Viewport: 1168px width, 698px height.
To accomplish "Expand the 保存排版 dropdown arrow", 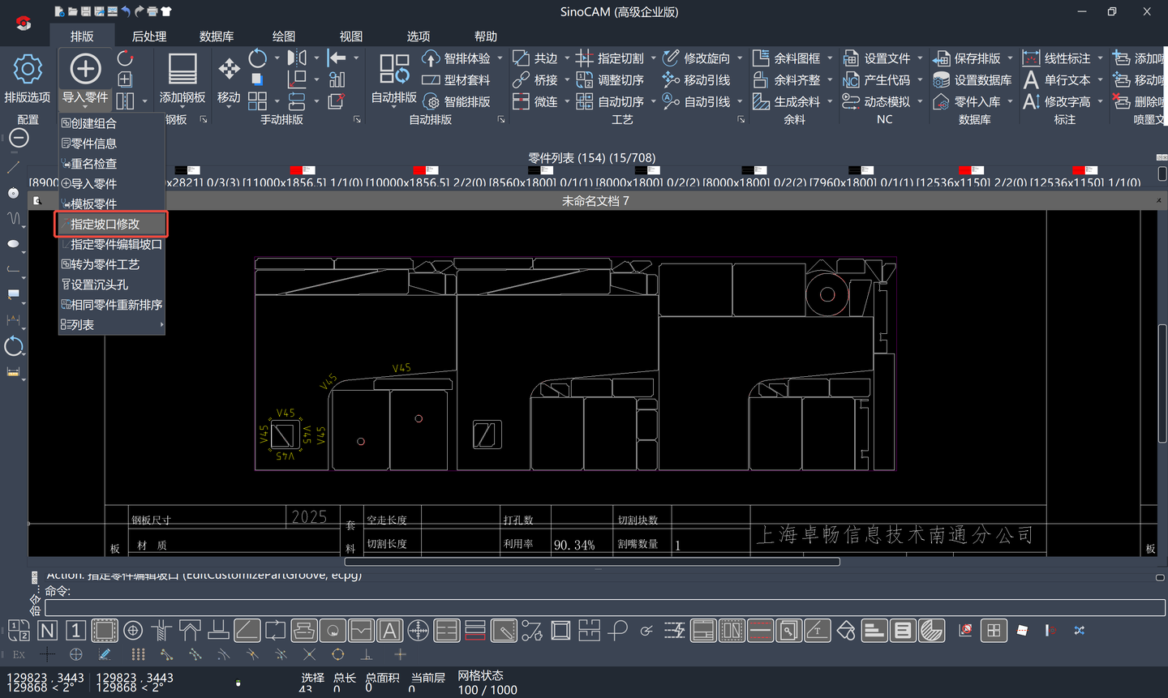I will (x=1010, y=58).
